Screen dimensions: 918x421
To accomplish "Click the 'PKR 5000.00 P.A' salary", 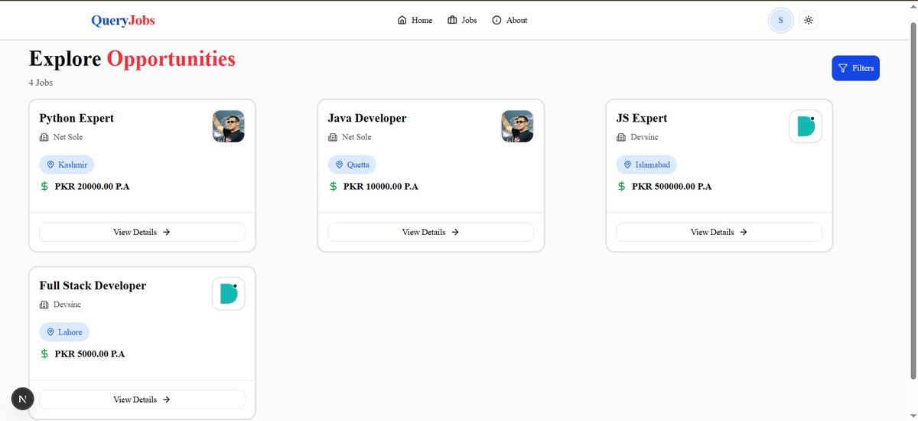I will click(90, 354).
